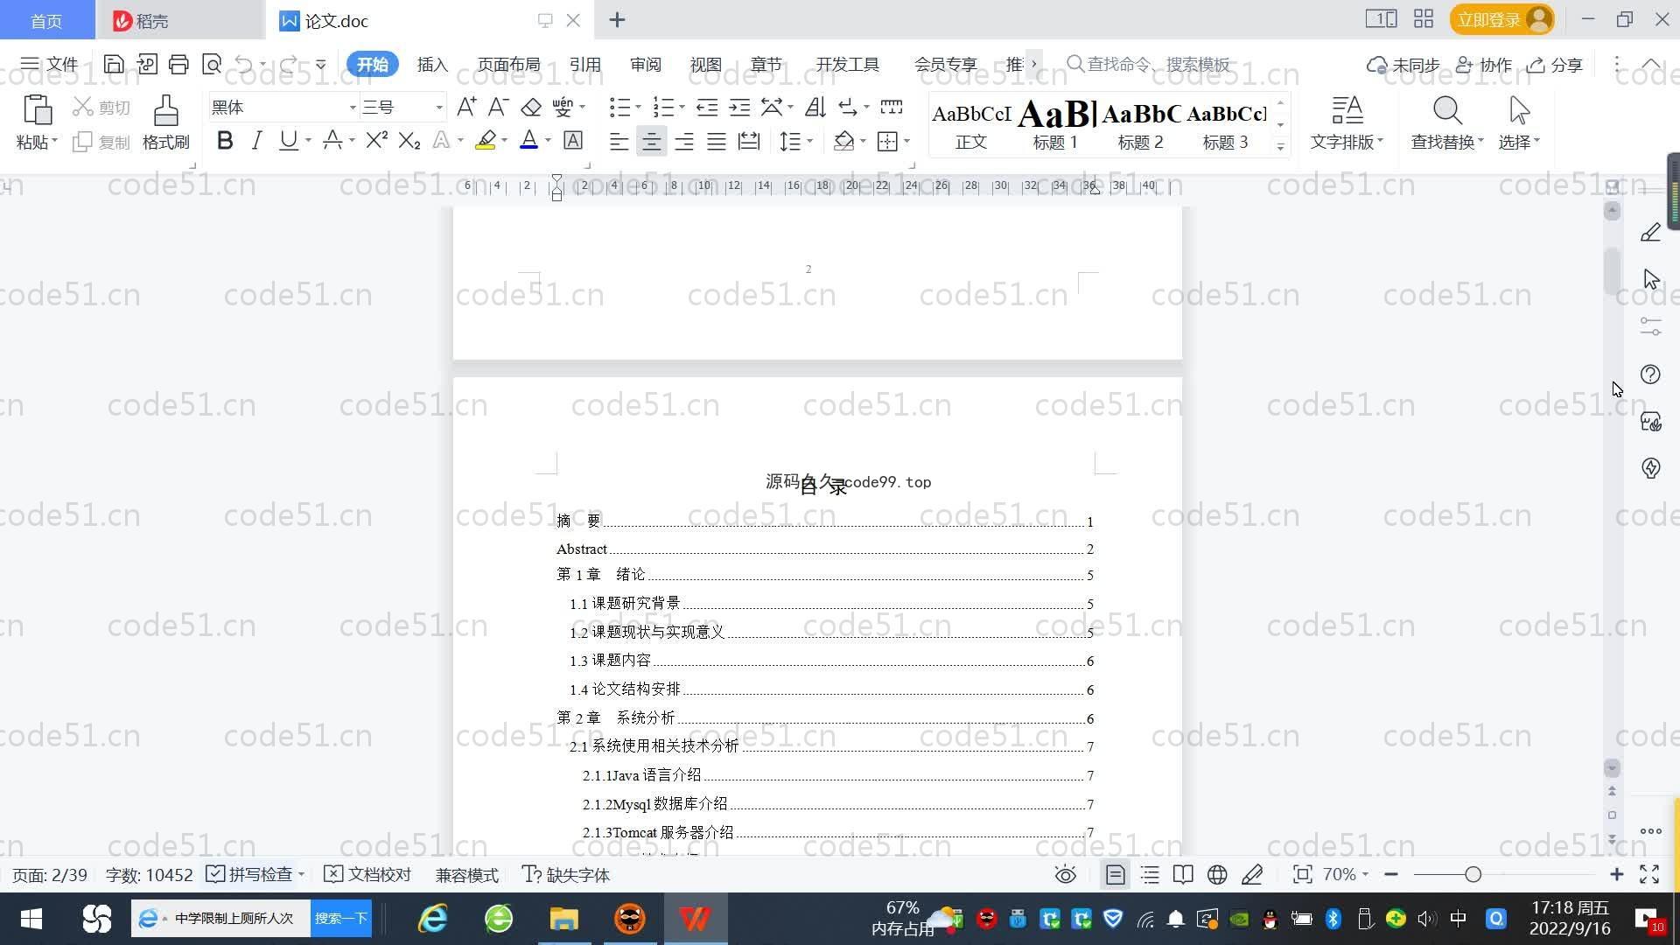Enter full screen mode icon
This screenshot has height=945, width=1680.
point(1649,875)
